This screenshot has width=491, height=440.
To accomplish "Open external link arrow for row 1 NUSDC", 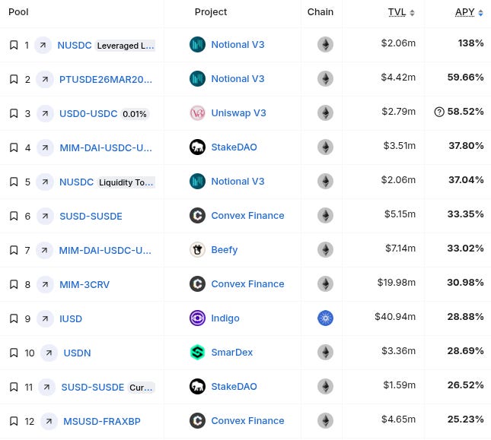I will [x=43, y=45].
